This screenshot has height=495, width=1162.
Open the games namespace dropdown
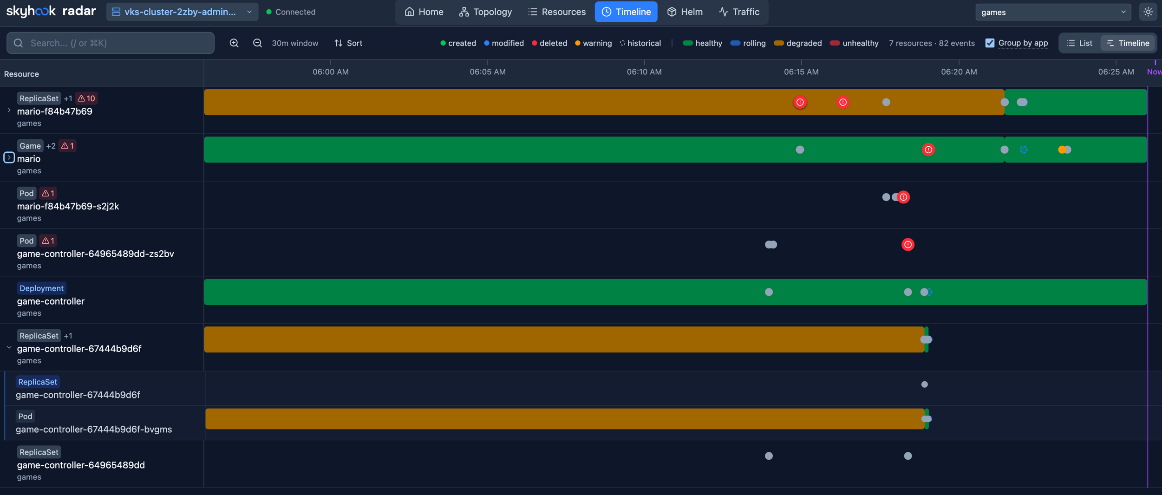[1053, 12]
